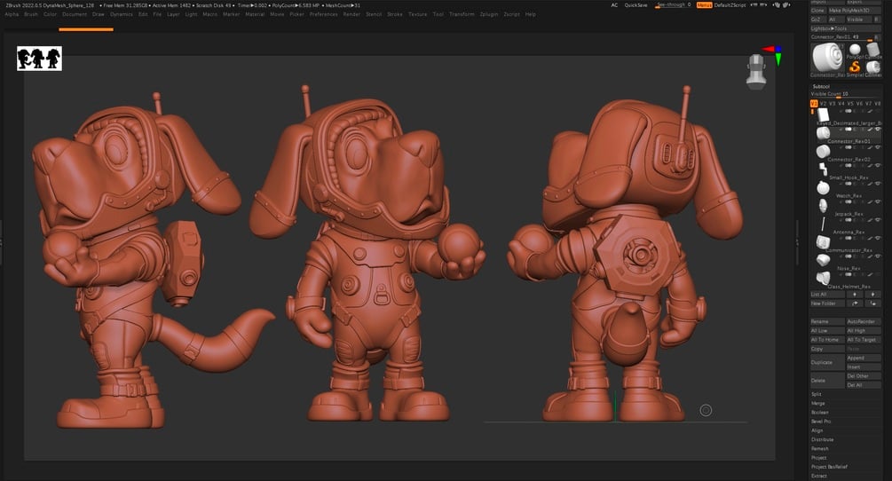The height and width of the screenshot is (481, 892).
Task: Click the AC button in title bar
Action: pos(614,5)
